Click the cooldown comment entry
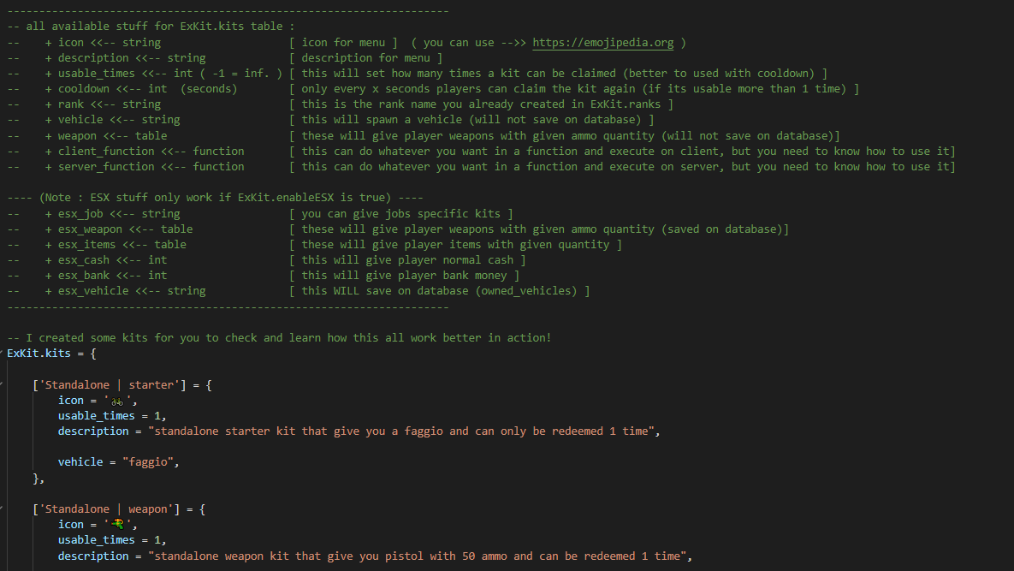Screen dimensions: 1014x571 coord(433,88)
